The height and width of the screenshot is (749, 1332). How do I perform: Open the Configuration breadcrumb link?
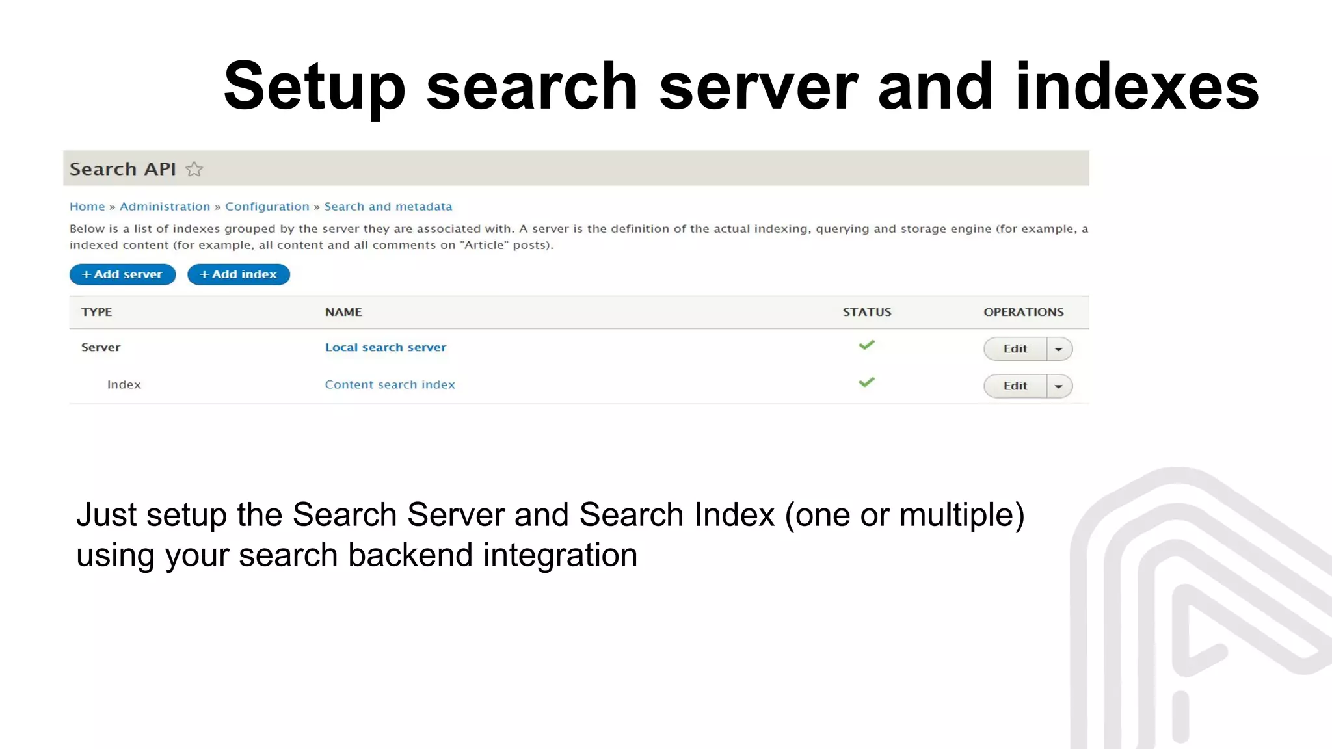267,206
